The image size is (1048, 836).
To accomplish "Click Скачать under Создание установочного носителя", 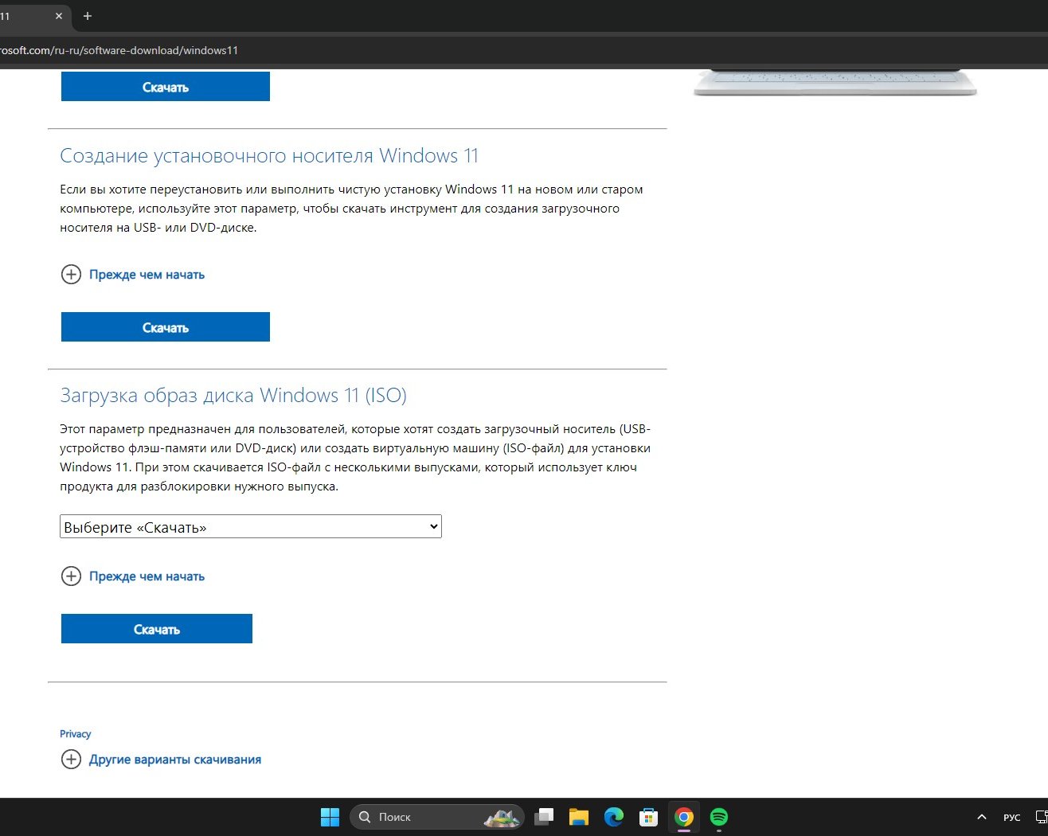I will tap(166, 327).
